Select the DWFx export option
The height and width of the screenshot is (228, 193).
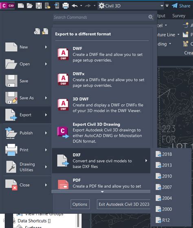pos(101,80)
